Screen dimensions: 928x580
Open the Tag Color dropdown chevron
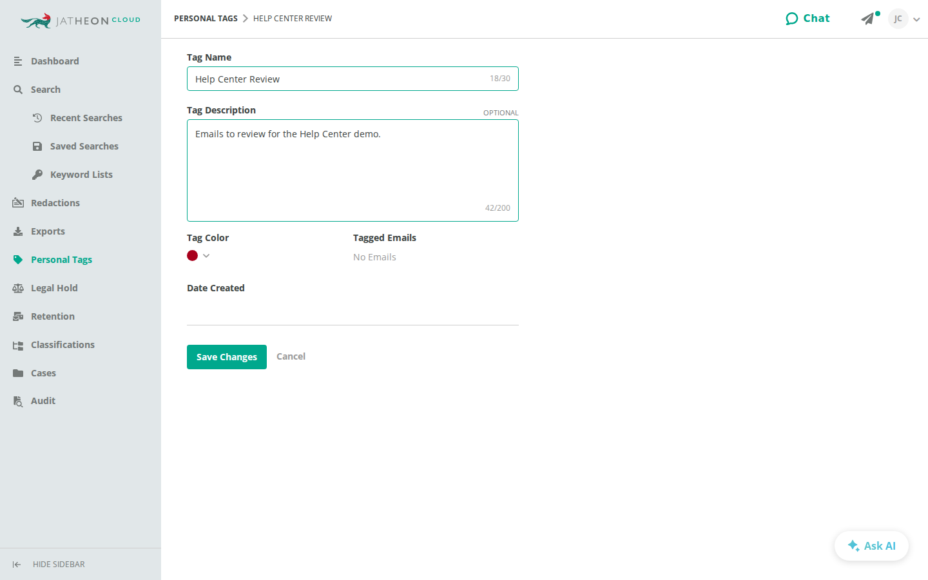point(206,256)
